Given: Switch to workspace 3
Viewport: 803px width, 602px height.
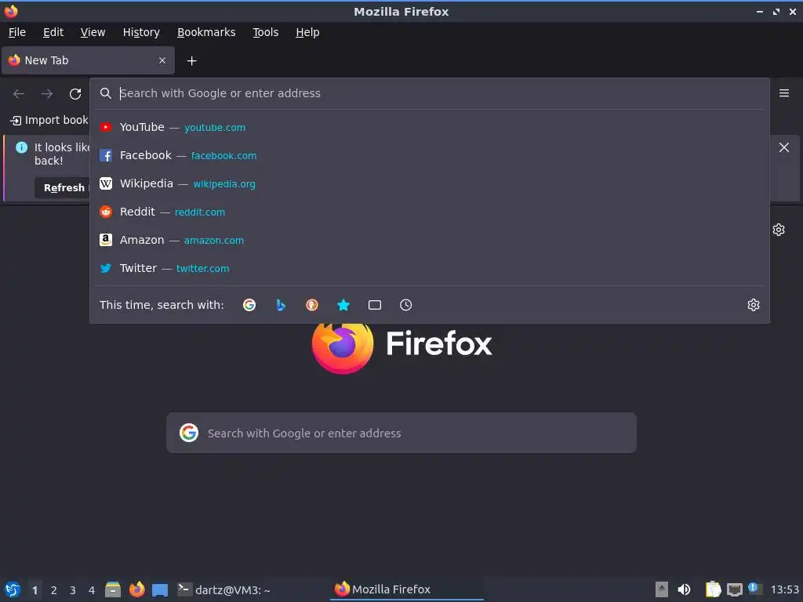Looking at the screenshot, I should click(73, 590).
